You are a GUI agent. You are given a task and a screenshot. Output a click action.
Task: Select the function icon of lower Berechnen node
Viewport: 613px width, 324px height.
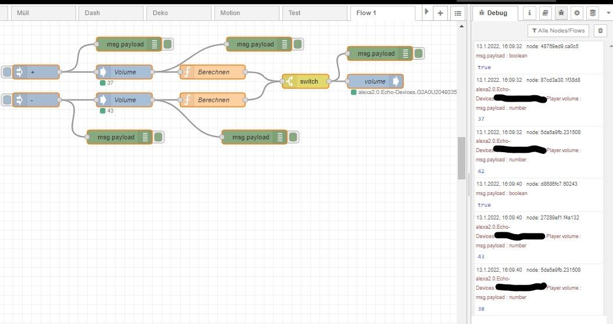pos(187,100)
